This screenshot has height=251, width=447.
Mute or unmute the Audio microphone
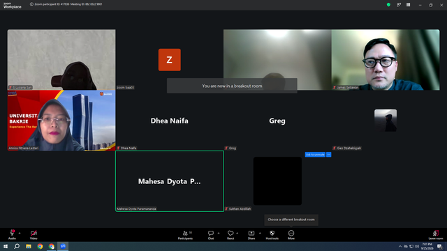coord(12,234)
